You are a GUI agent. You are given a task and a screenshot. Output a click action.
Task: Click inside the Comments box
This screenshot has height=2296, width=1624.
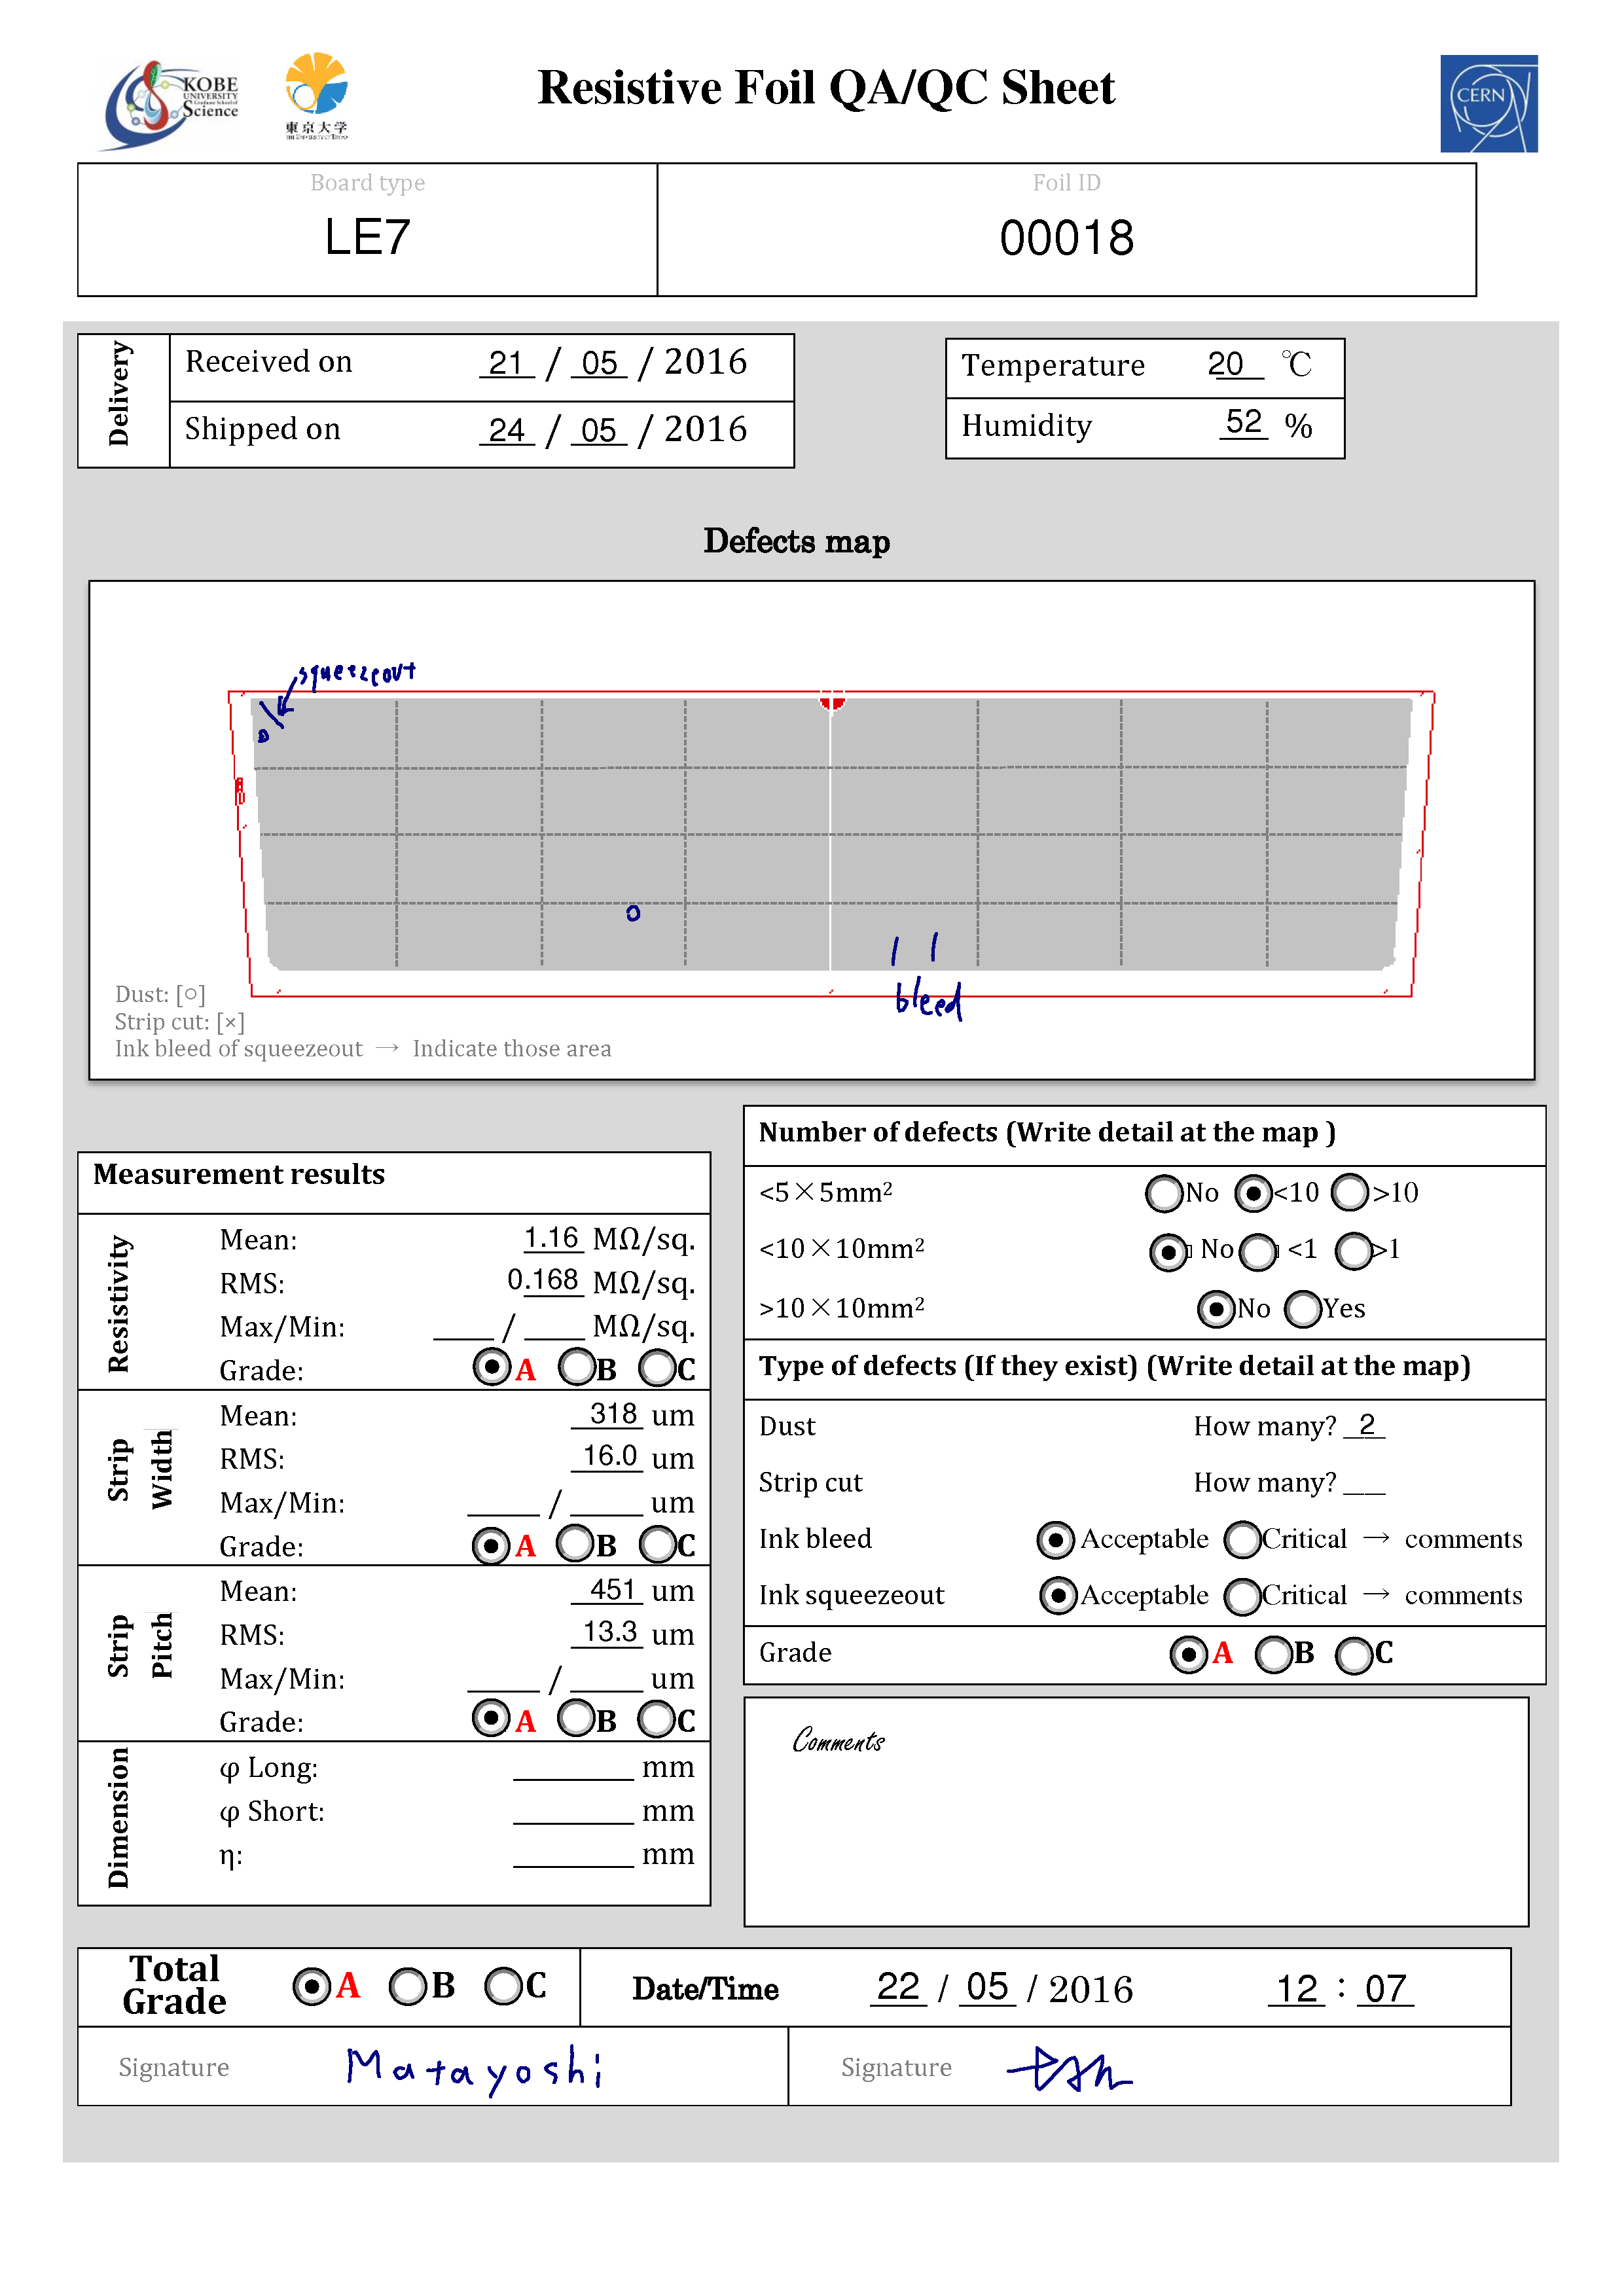pyautogui.click(x=1136, y=1812)
